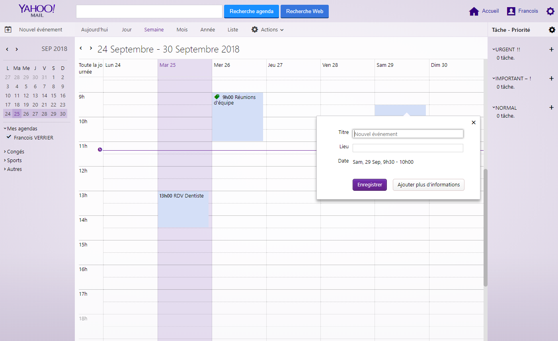Collapse the Mes agendas section
Viewport: 558px width, 341px height.
[5, 128]
